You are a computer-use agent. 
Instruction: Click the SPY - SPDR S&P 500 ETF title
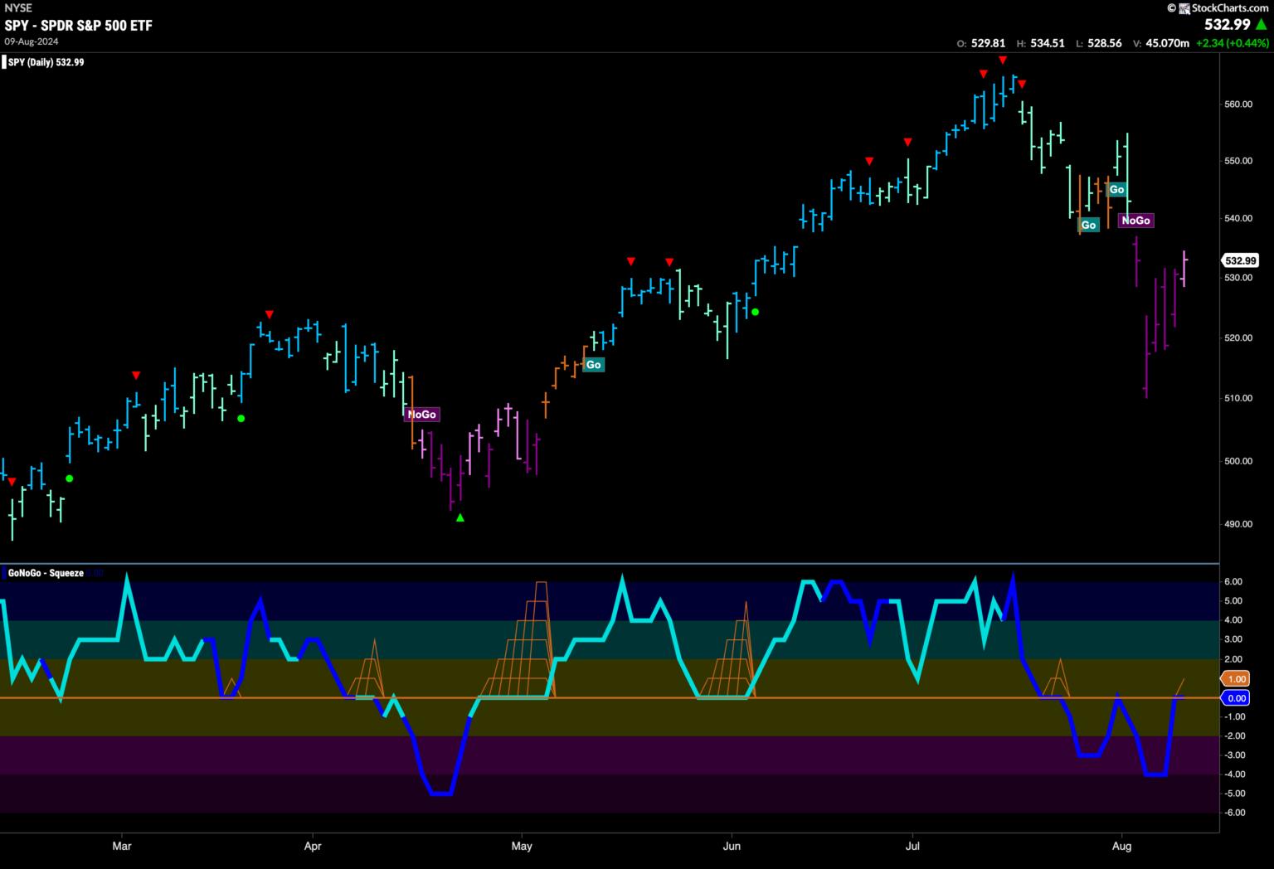[x=78, y=26]
